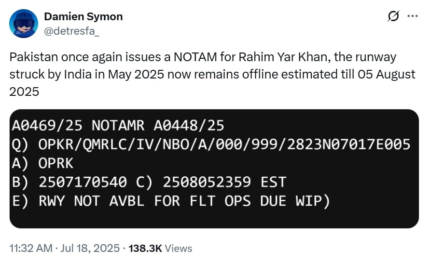Open the three-dot more options menu
Screen dimensions: 429x262
[x=413, y=16]
